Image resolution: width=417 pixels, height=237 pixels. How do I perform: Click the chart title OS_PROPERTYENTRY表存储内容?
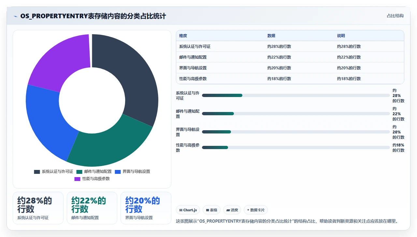93,16
